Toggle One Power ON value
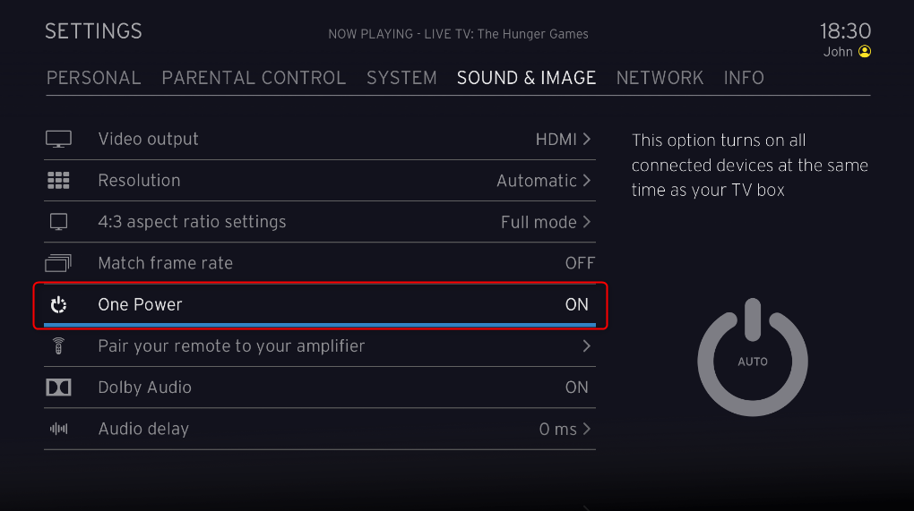The height and width of the screenshot is (511, 914). 576,305
